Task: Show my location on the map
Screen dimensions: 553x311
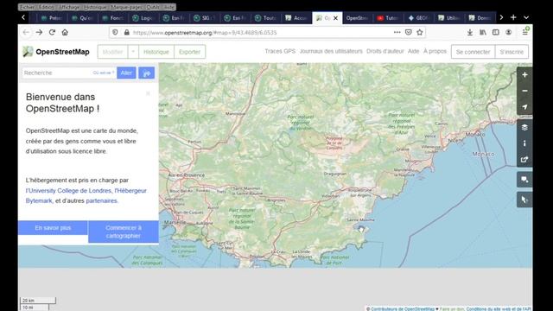Action: coord(524,107)
